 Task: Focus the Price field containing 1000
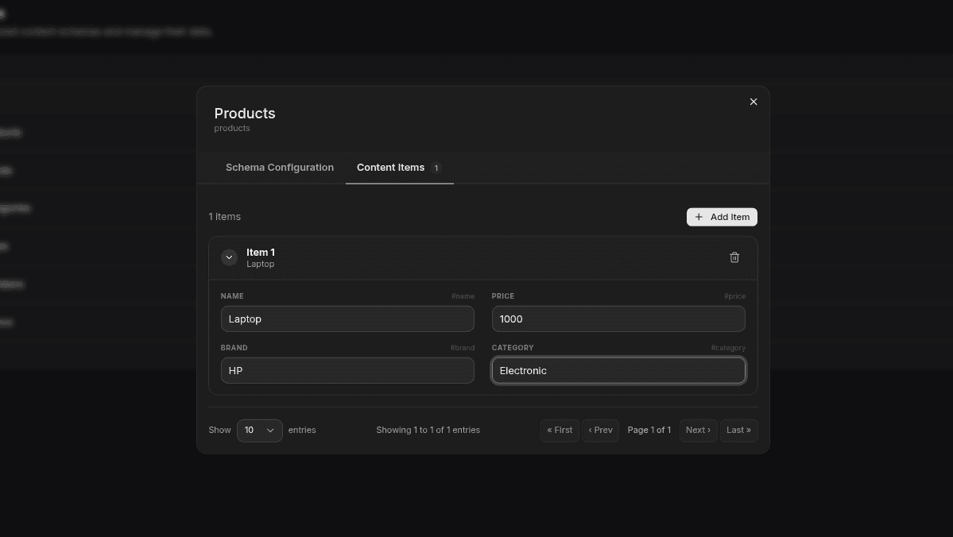[x=618, y=319]
